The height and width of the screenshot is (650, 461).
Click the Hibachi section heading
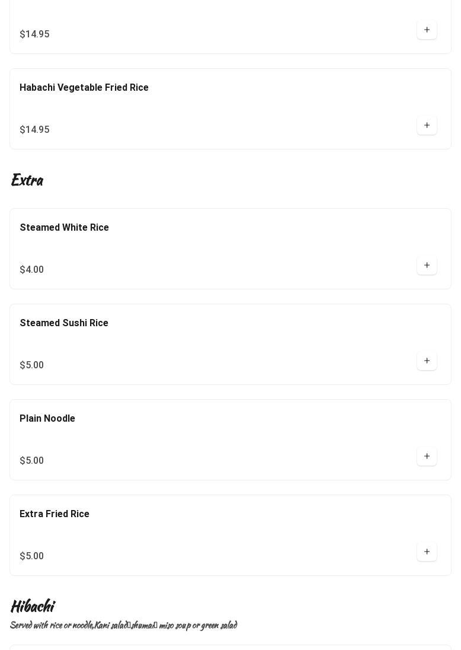pyautogui.click(x=32, y=606)
